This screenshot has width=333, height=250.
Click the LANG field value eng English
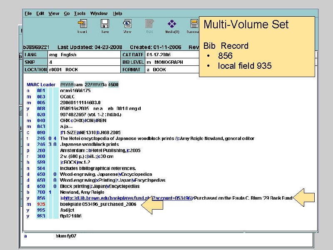coord(84,55)
